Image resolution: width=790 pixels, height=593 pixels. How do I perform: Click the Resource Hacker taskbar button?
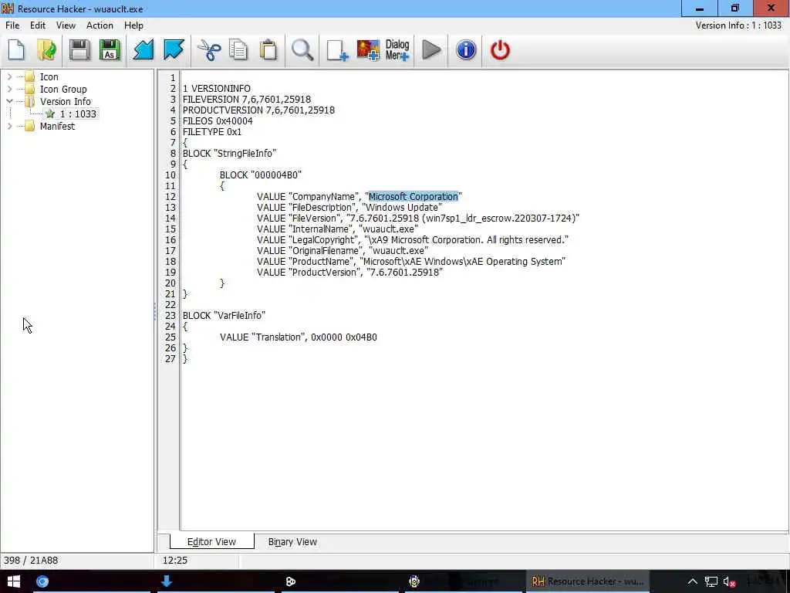point(587,581)
